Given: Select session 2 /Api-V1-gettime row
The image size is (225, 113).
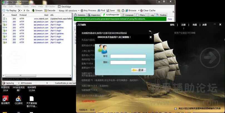Looking at the screenshot, I should coord(37,22).
